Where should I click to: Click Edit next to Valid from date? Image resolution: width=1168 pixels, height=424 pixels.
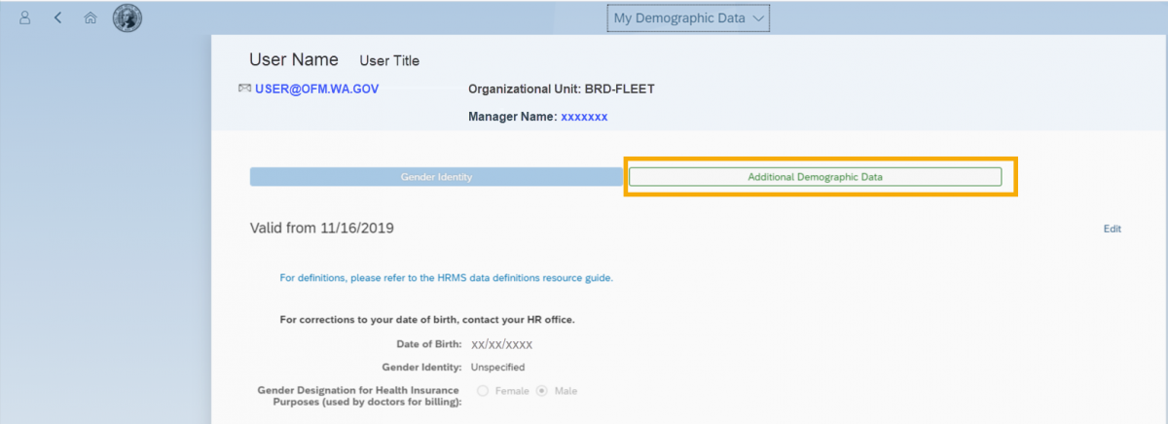(1112, 230)
